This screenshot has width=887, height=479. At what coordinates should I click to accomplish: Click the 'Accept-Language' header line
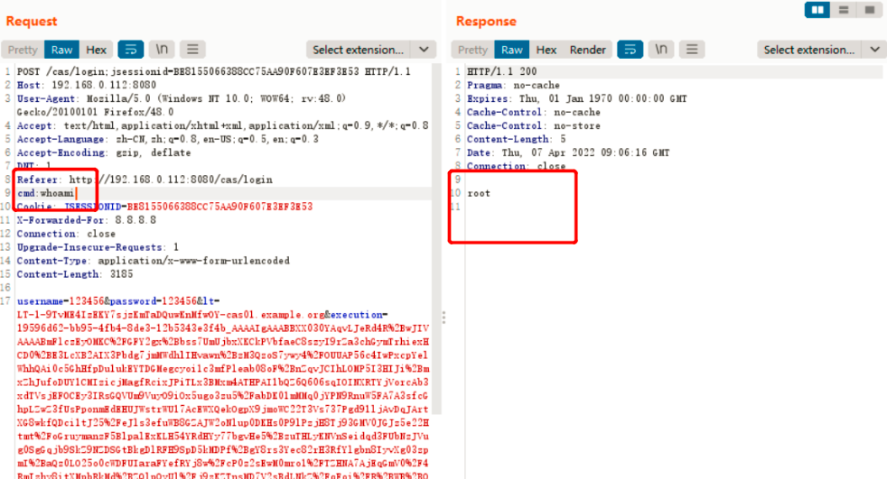[x=168, y=140]
